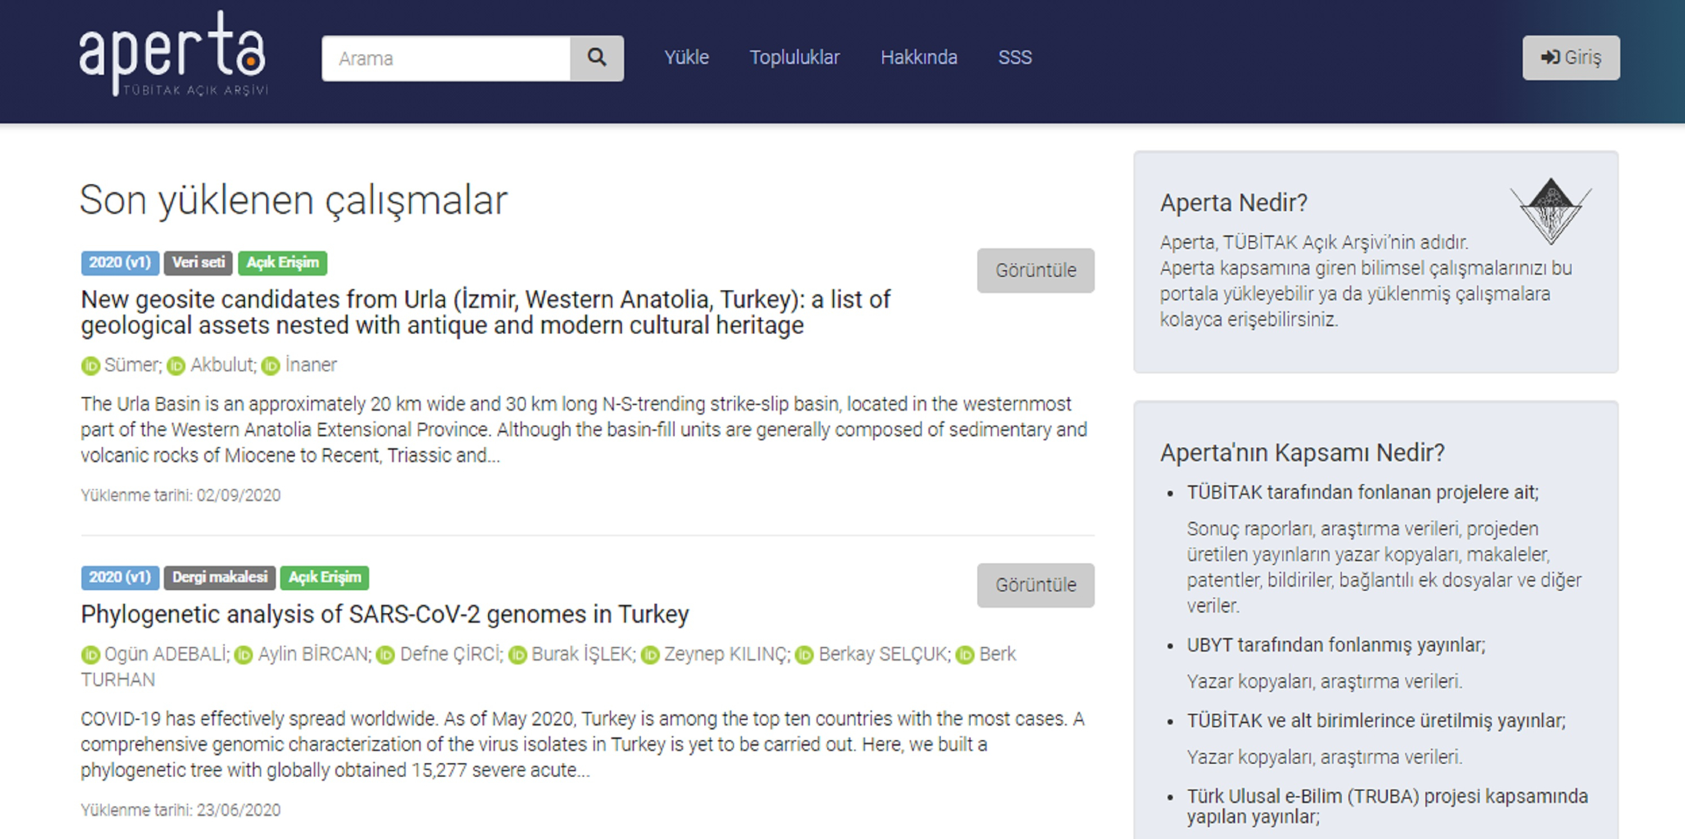Click the ORCID icon next to Burak İŞLEK
The width and height of the screenshot is (1685, 839).
tap(517, 655)
